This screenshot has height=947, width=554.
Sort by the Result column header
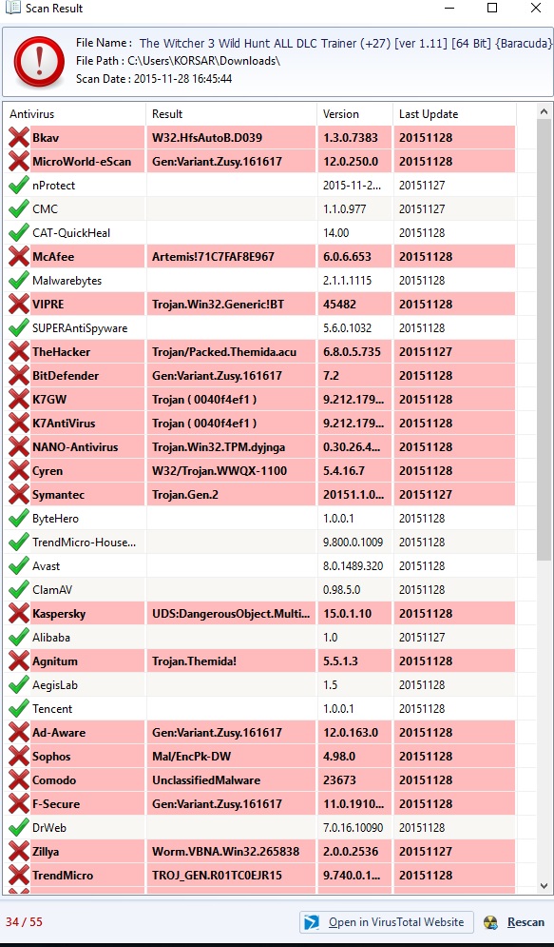coord(232,114)
